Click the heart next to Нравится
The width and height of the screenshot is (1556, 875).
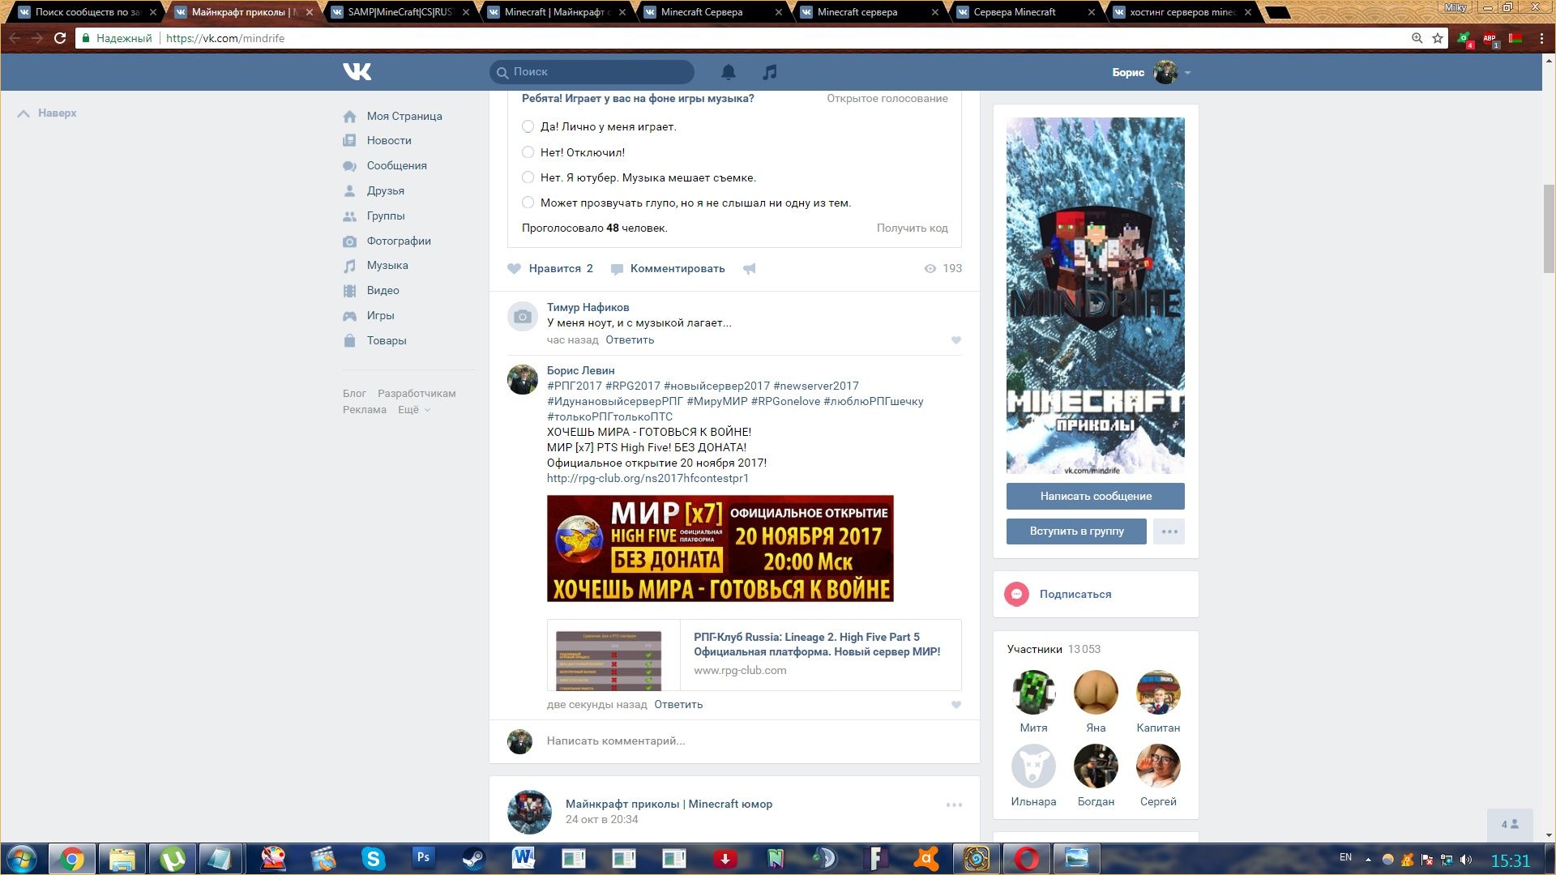pyautogui.click(x=514, y=269)
